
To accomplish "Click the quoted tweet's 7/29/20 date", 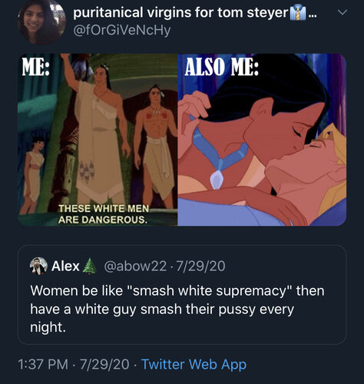I will pos(201,266).
